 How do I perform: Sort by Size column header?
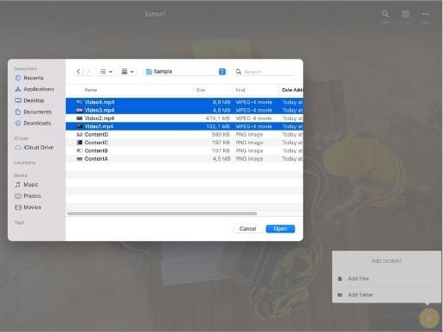click(x=201, y=90)
